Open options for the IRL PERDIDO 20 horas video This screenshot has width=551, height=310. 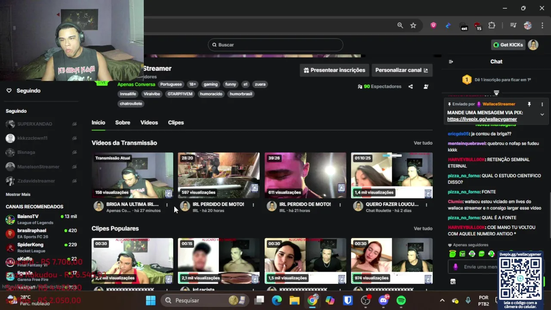pos(253,205)
